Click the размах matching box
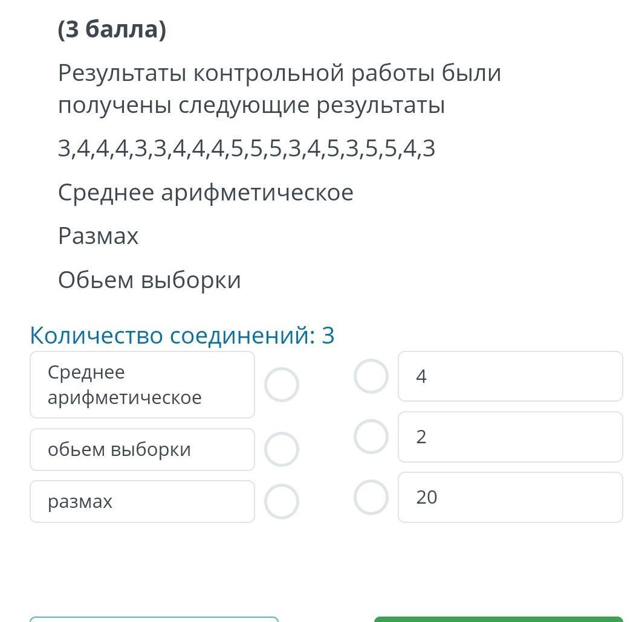The width and height of the screenshot is (642, 622). (x=142, y=501)
